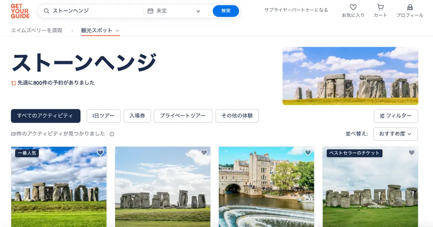Open the プロフィール icon
This screenshot has height=227, width=433.
[410, 7]
